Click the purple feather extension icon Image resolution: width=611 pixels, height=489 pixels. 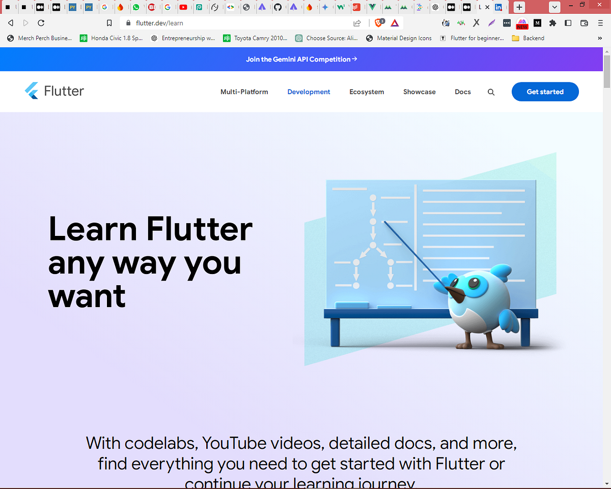point(491,23)
